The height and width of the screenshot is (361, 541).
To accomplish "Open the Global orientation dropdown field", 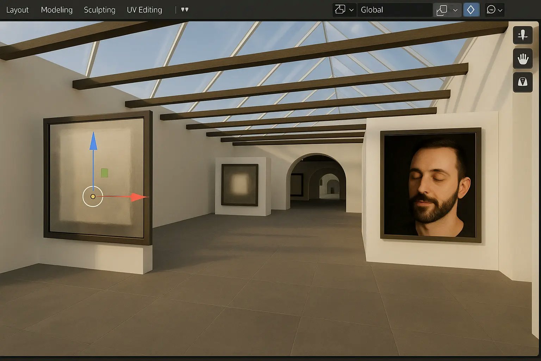I will point(394,10).
